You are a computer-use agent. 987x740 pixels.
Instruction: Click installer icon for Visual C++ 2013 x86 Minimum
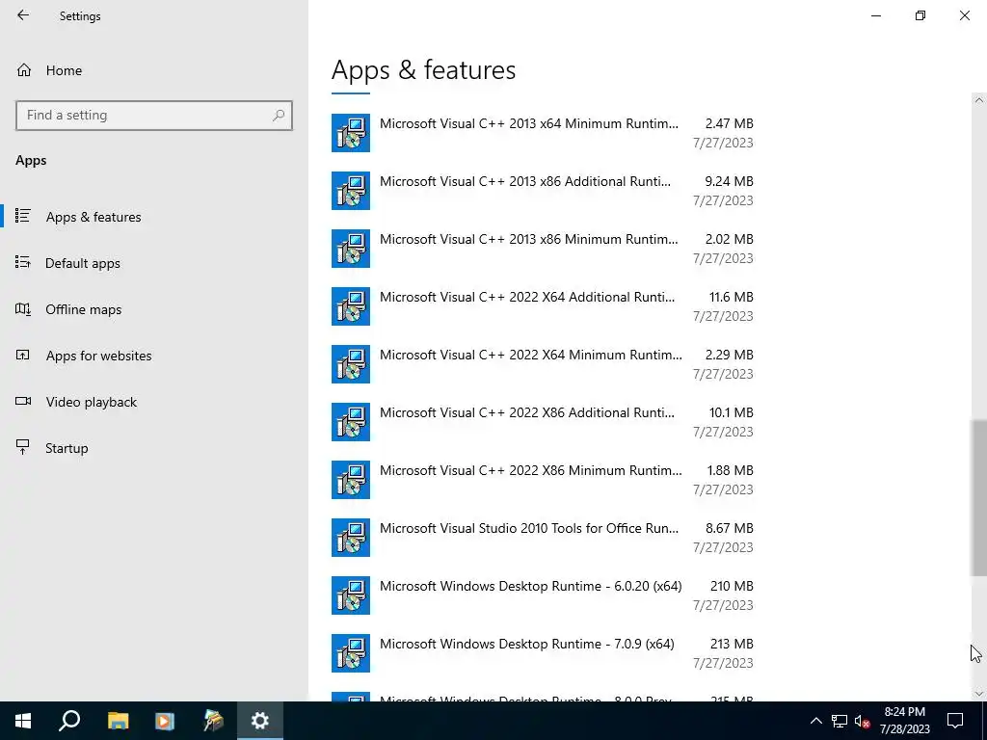(x=351, y=249)
